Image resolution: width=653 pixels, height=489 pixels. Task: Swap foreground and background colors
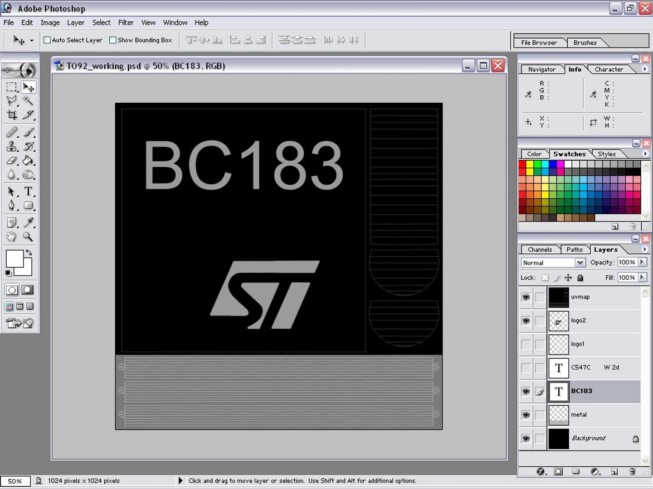click(29, 252)
